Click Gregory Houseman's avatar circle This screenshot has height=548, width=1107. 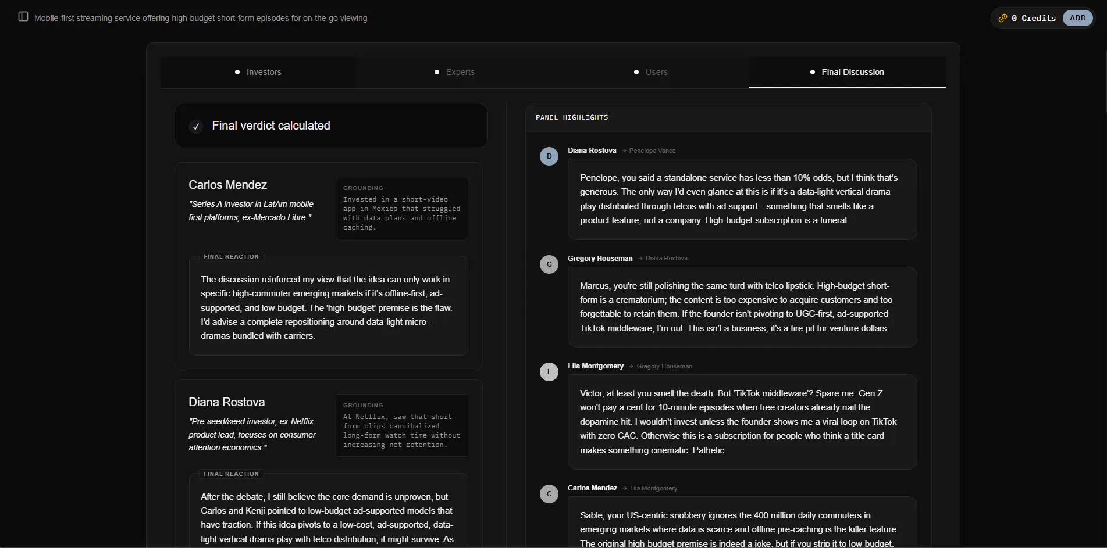(549, 264)
